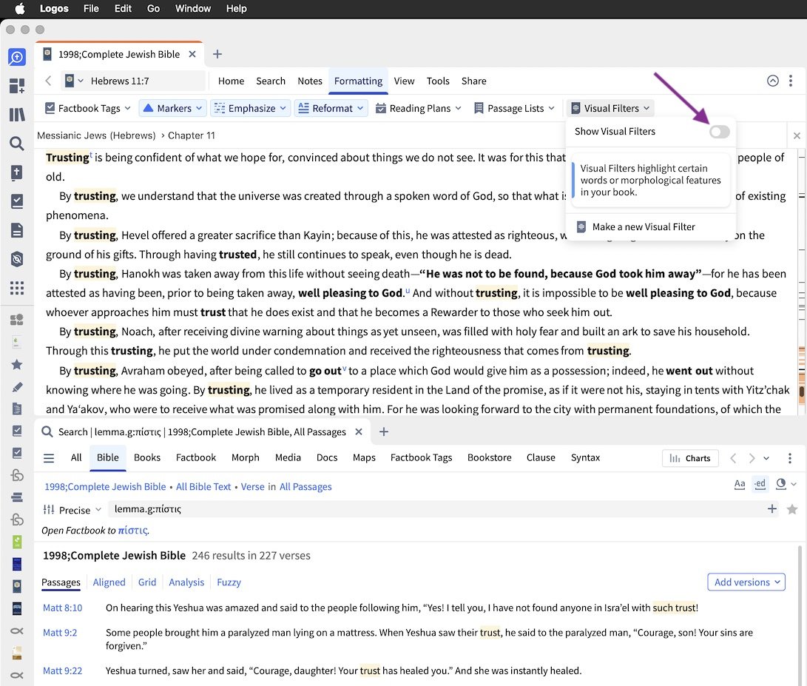The width and height of the screenshot is (807, 686).
Task: Switch to the Home ribbon tab
Action: click(231, 81)
